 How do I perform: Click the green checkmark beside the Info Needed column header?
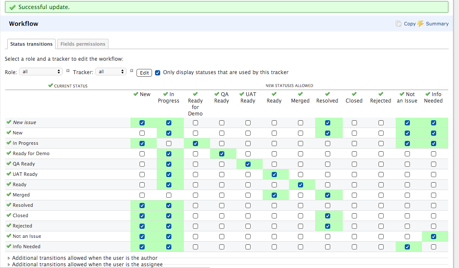(x=428, y=94)
